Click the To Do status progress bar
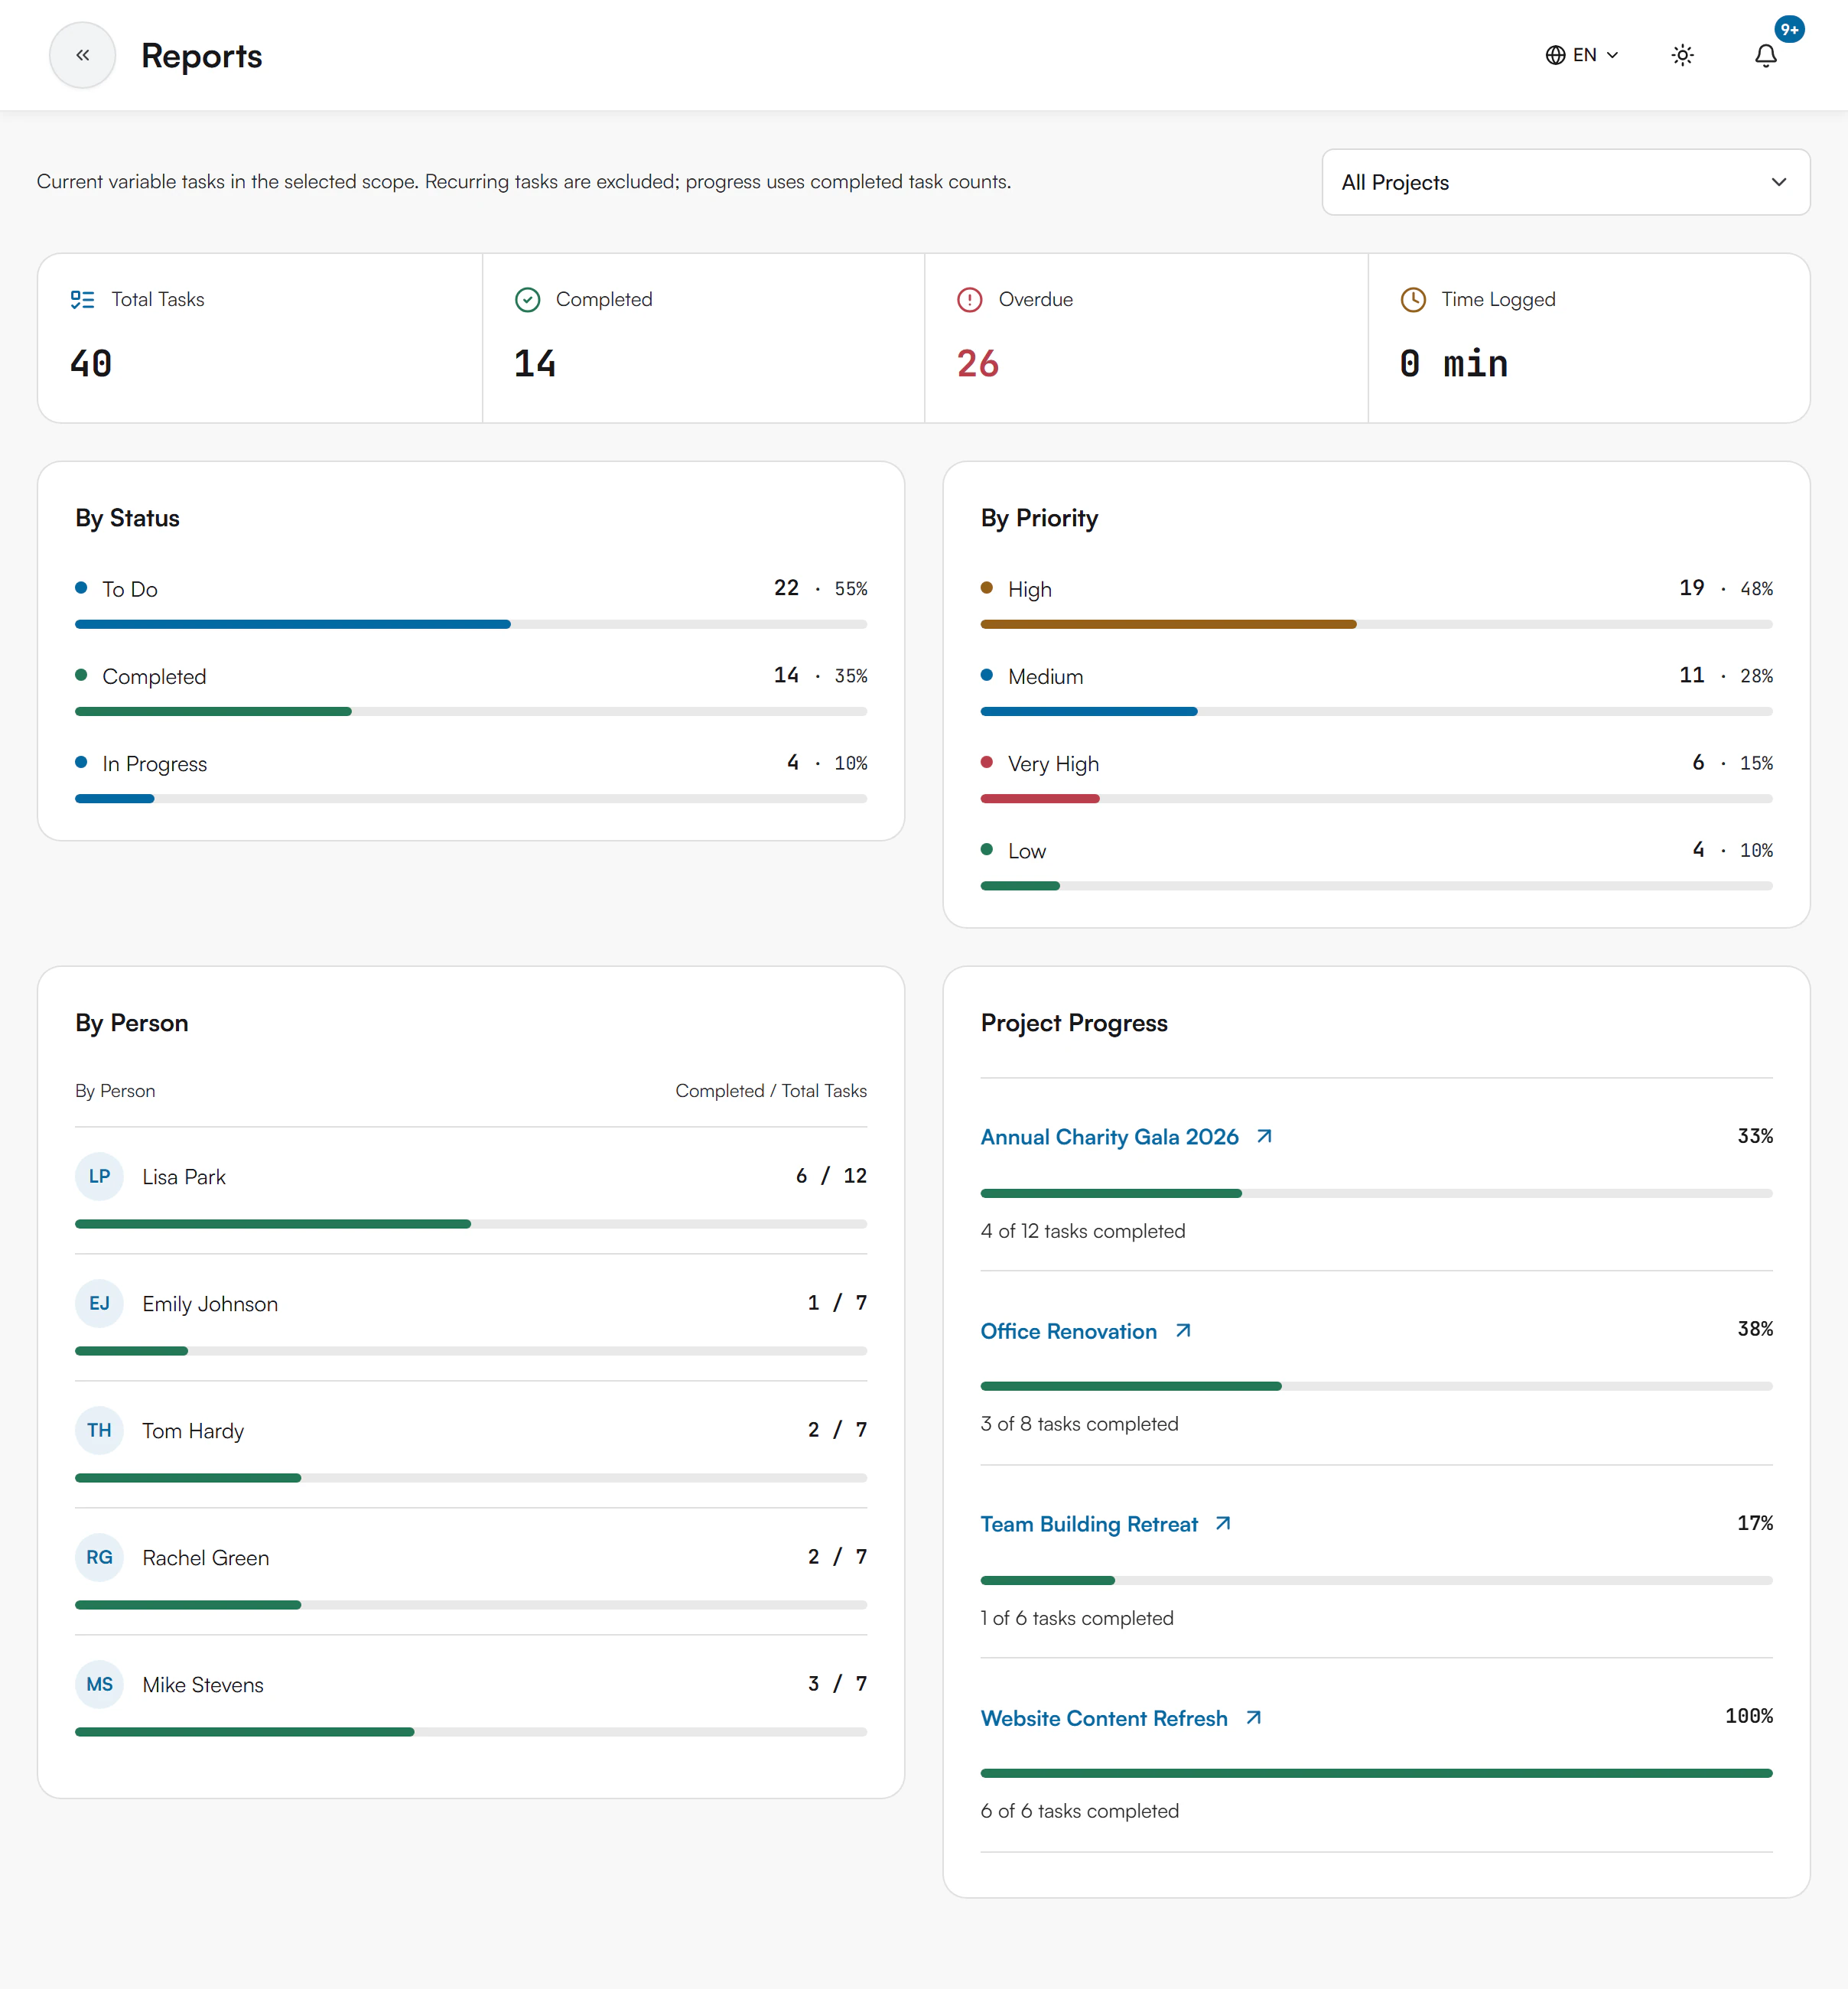The width and height of the screenshot is (1848, 1989). click(x=471, y=624)
